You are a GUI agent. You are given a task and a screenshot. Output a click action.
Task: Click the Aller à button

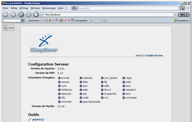pyautogui.click(x=184, y=15)
